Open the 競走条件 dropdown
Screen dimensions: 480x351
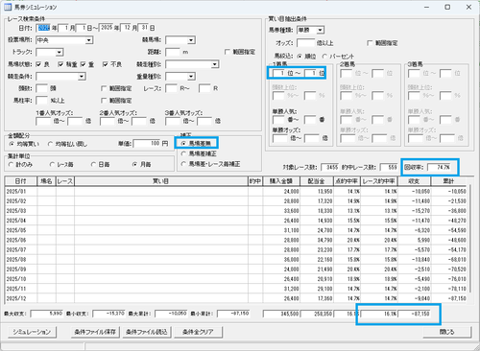82,77
